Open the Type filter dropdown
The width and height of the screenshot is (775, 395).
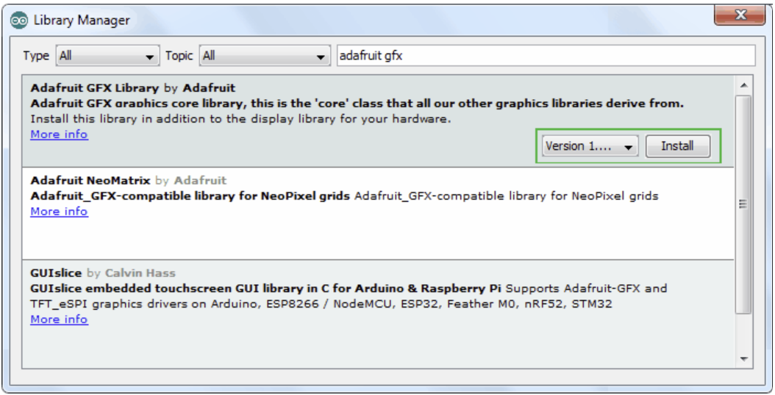(x=108, y=56)
